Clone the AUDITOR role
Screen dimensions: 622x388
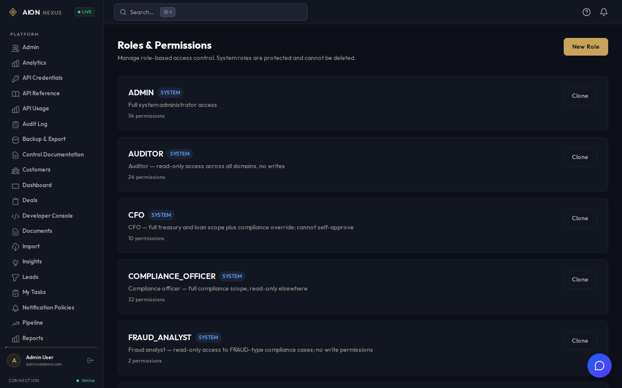(x=580, y=157)
